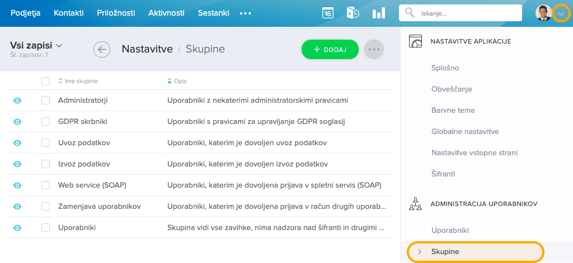Open the Administratorji group name
Screen dimensions: 573x263
(83, 101)
